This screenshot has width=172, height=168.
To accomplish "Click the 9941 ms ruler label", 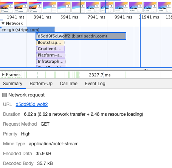I will click(x=123, y=17).
